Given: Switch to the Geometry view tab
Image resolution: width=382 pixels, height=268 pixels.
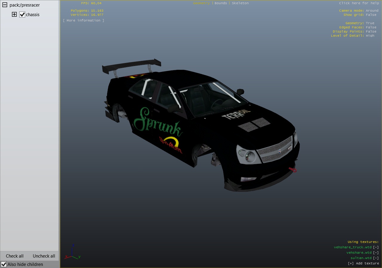Looking at the screenshot, I should [201, 3].
